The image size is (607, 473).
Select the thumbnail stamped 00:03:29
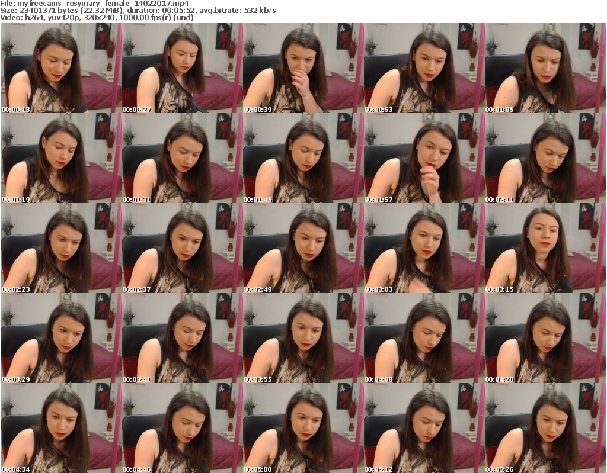tap(61, 338)
